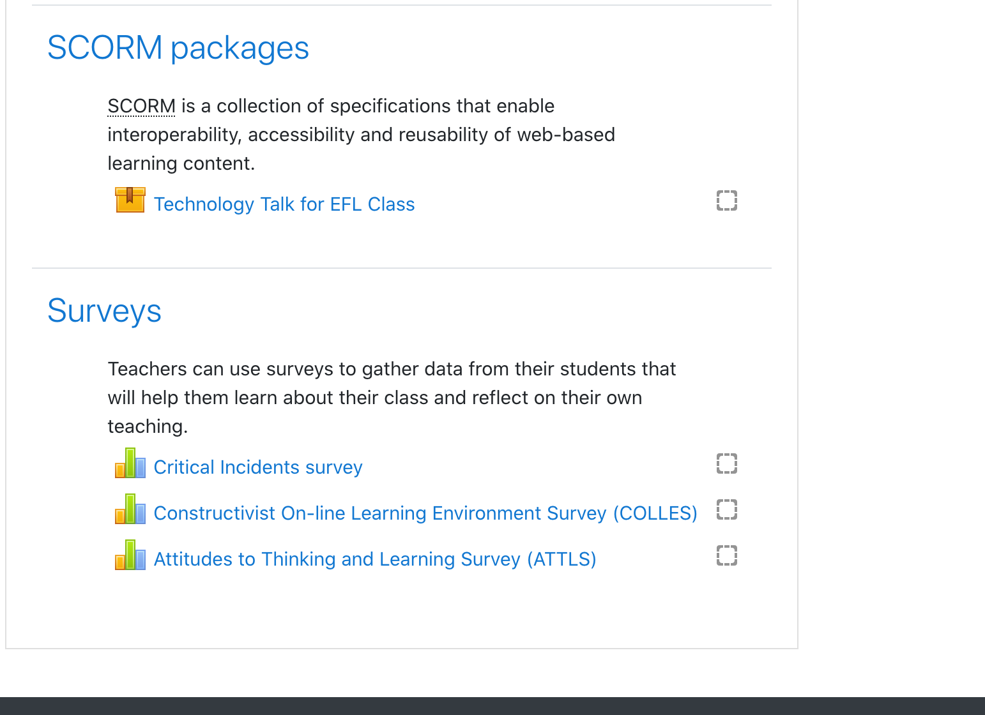The height and width of the screenshot is (715, 985).
Task: Toggle completion box for Critical Incidents survey
Action: pyautogui.click(x=727, y=463)
